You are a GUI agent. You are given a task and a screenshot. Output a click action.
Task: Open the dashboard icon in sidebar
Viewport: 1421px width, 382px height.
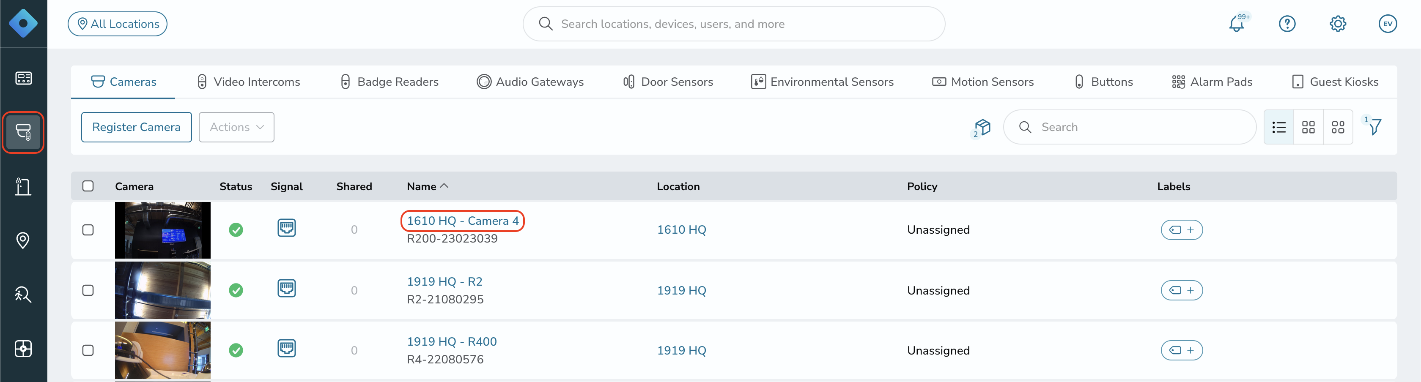[23, 78]
